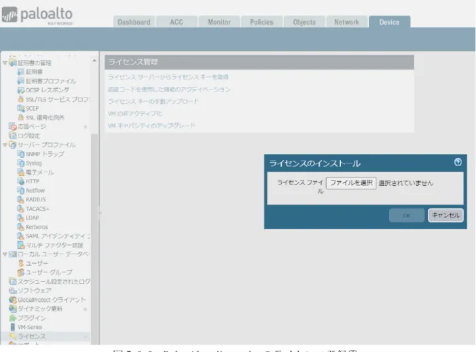Click the SNMP トラップ icon
Image resolution: width=476 pixels, height=352 pixels.
pyautogui.click(x=20, y=154)
